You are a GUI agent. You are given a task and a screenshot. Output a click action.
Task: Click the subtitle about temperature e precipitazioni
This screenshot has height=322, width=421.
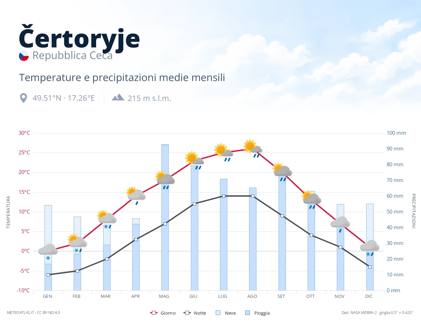point(122,78)
